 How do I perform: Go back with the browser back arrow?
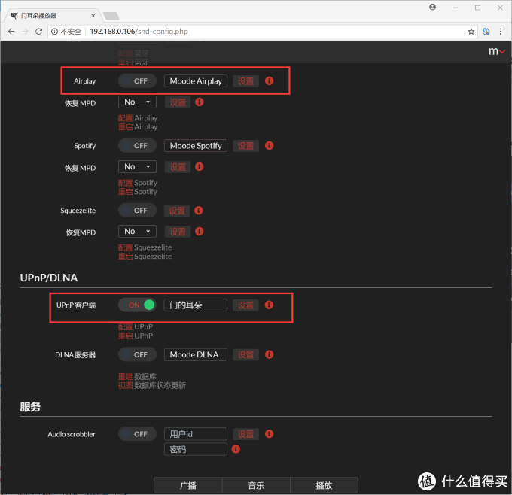coord(11,32)
